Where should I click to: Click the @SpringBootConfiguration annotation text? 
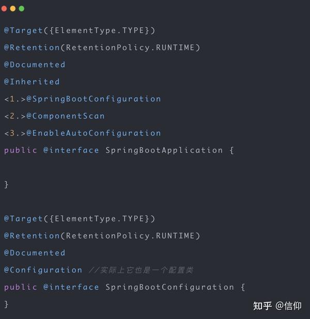pos(94,99)
